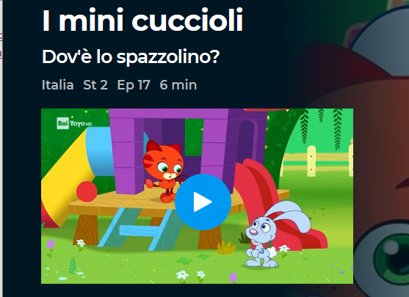The height and width of the screenshot is (297, 409).
Task: Click the red ball on the wooden platform
Action: (x=87, y=191)
